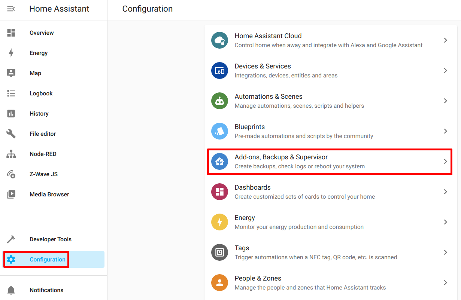The image size is (461, 300).
Task: Click 'Monitor your energy production and consumption' text
Action: (x=299, y=227)
